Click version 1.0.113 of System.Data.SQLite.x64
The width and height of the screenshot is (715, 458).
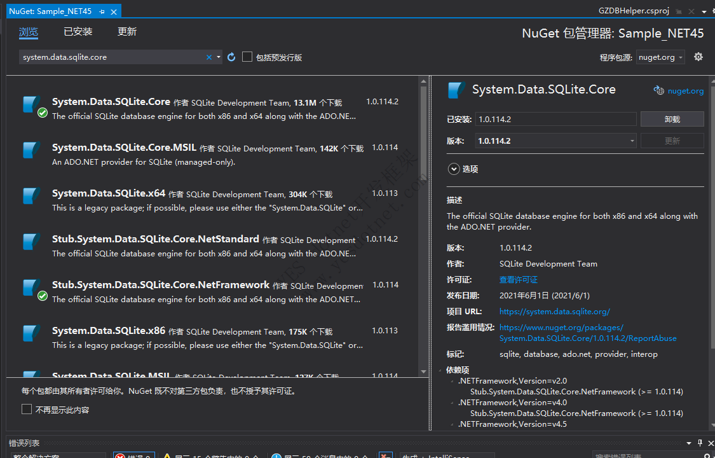(385, 193)
